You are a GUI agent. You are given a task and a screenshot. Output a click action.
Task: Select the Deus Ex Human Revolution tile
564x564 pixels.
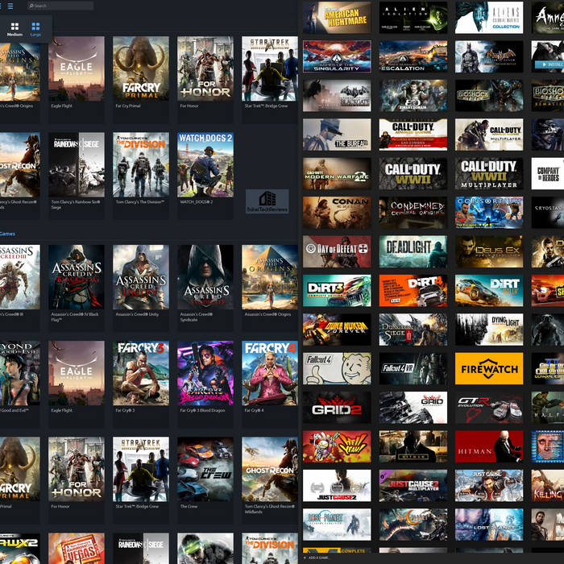489,251
